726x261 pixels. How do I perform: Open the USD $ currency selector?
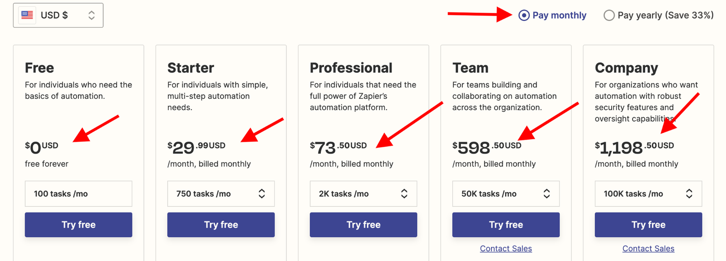click(x=58, y=15)
